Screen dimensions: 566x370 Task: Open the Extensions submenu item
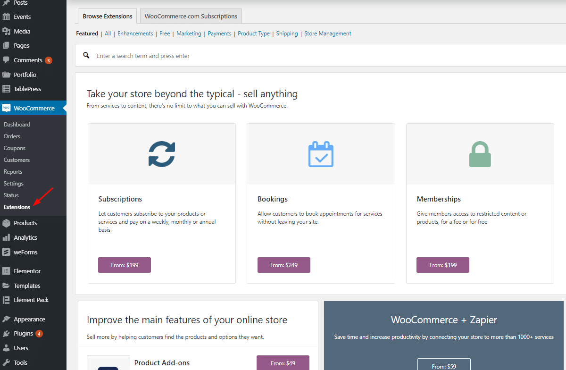(x=17, y=207)
